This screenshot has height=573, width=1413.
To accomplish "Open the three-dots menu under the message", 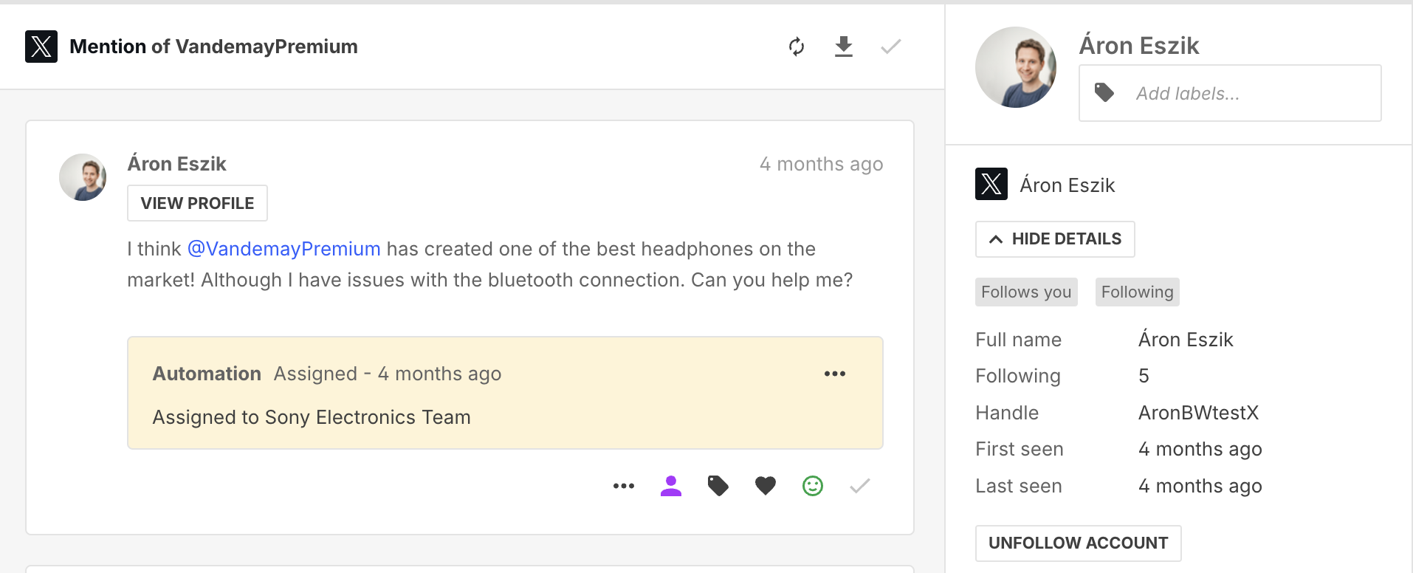I will [x=624, y=486].
